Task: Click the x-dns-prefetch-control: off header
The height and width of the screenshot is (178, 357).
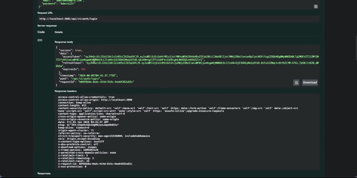Action: [x=78, y=145]
